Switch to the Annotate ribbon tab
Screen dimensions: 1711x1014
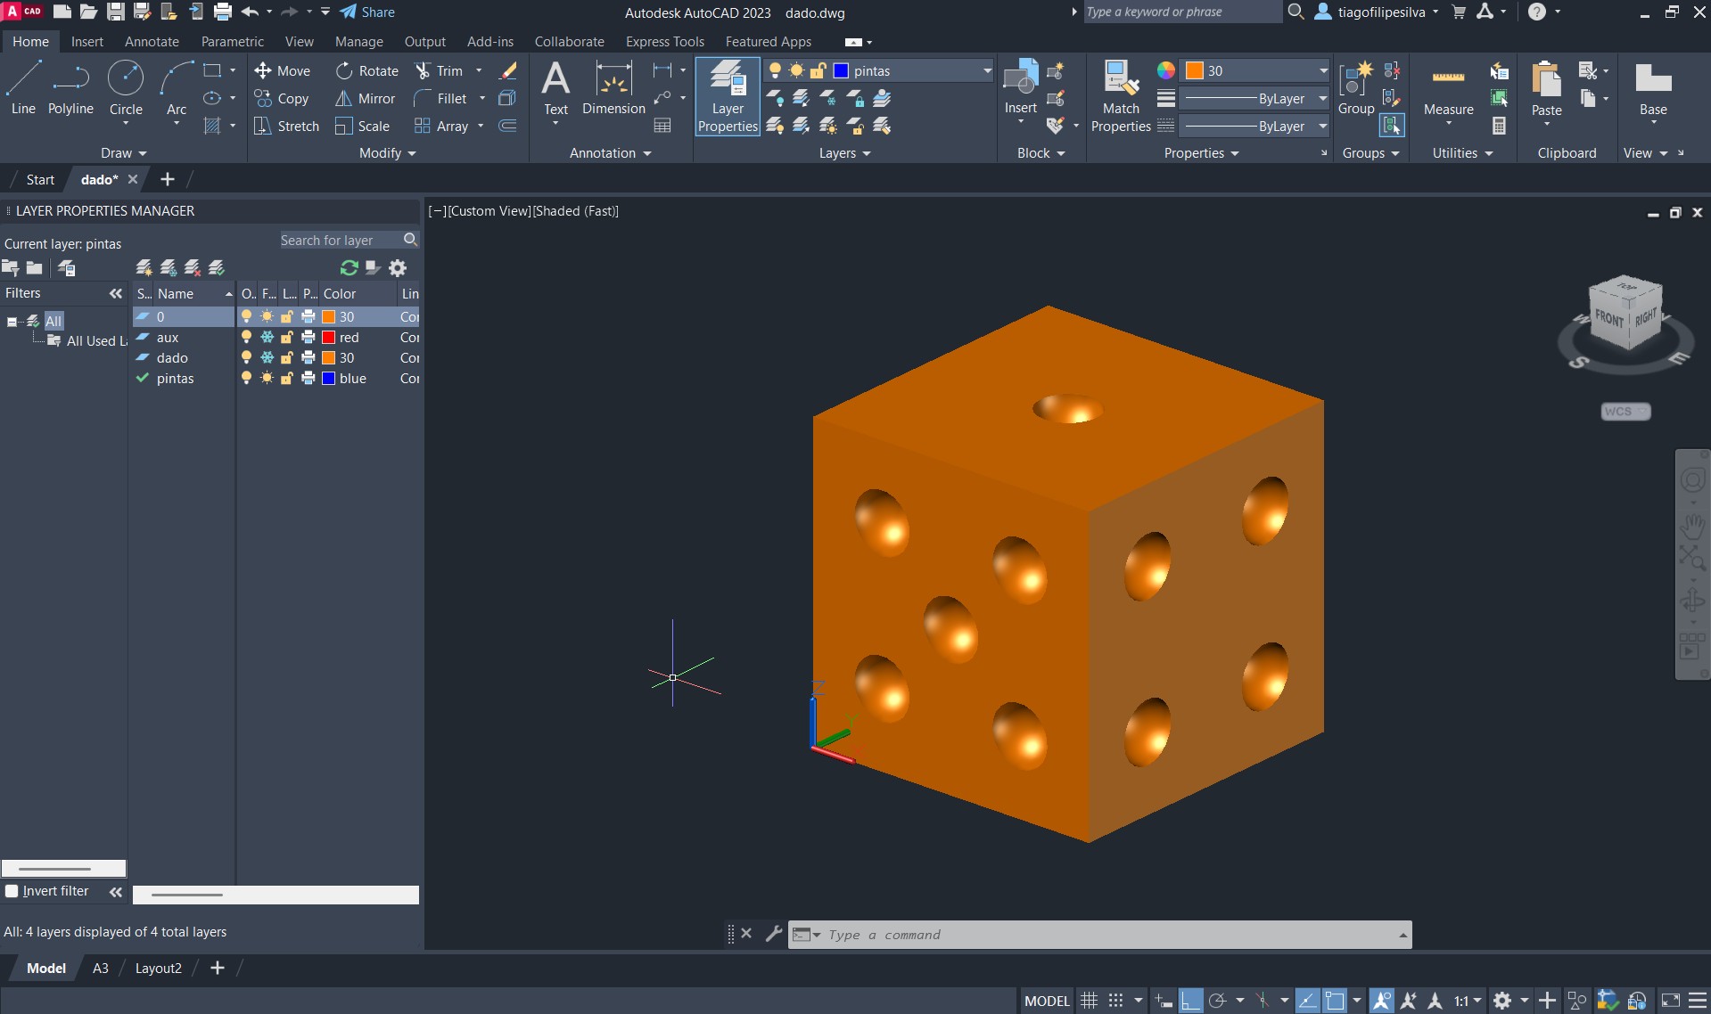point(152,42)
